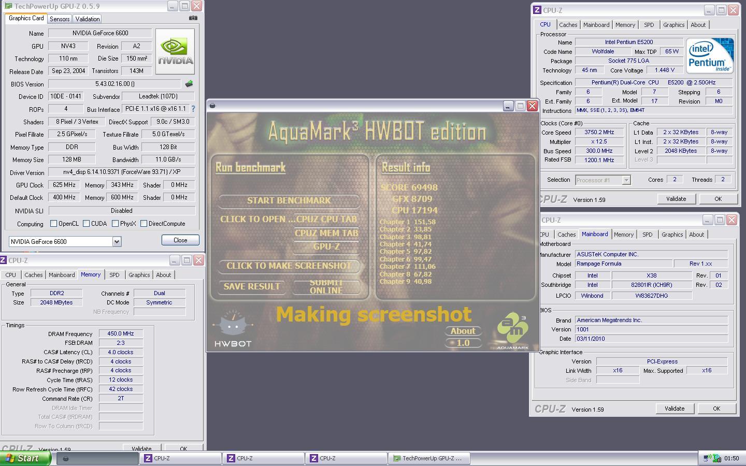Toggle the PhysX checkbox
This screenshot has height=466, width=746.
(x=115, y=224)
